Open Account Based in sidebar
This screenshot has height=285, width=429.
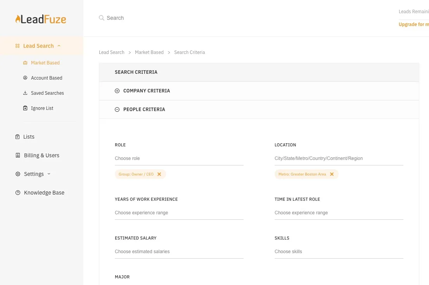tap(47, 78)
